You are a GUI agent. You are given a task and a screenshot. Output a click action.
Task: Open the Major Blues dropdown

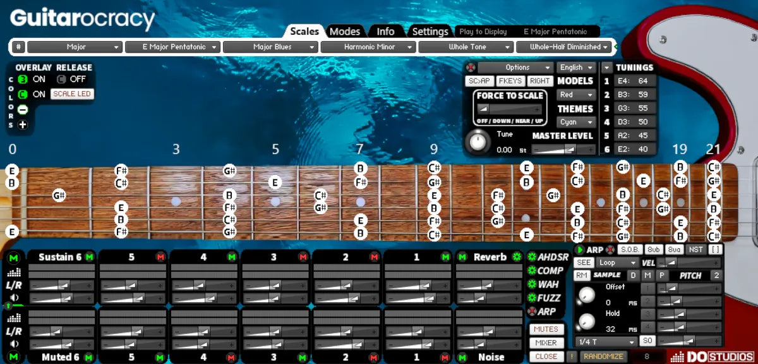pos(270,47)
